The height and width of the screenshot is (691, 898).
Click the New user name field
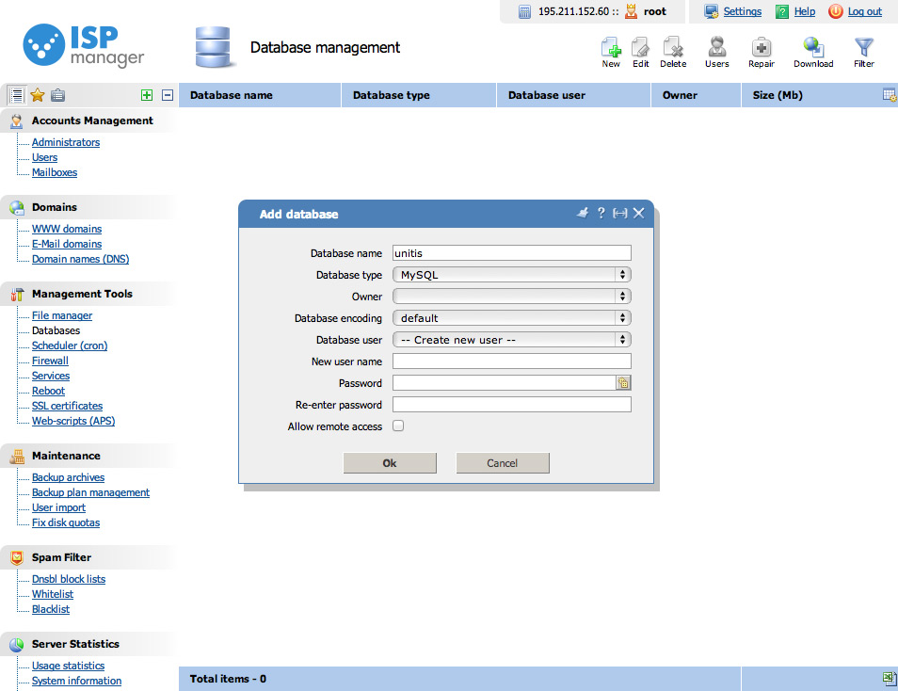pyautogui.click(x=511, y=362)
